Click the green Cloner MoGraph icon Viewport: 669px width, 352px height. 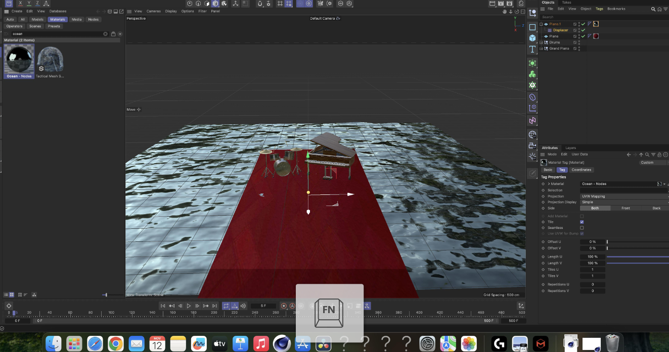pos(532,74)
